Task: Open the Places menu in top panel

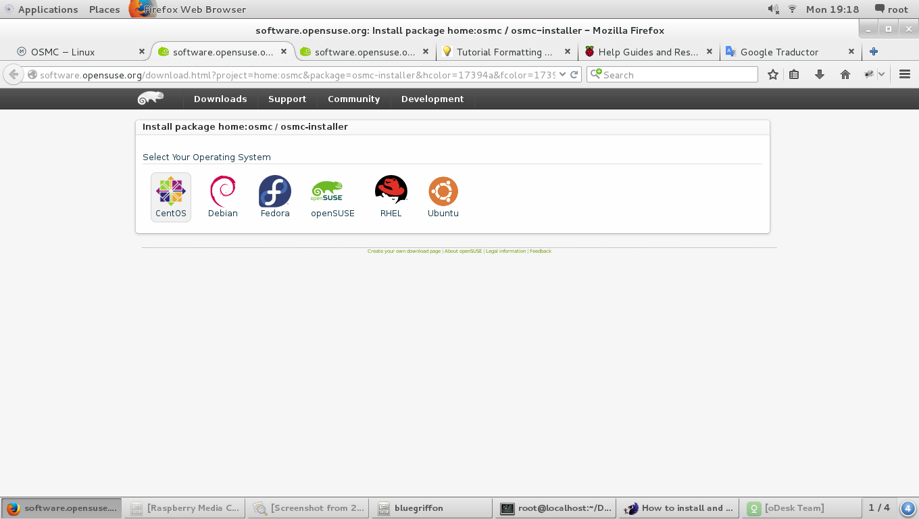Action: 104,9
